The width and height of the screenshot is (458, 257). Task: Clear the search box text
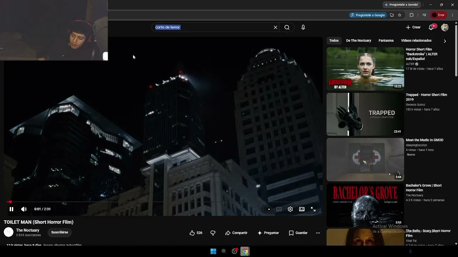point(276,27)
